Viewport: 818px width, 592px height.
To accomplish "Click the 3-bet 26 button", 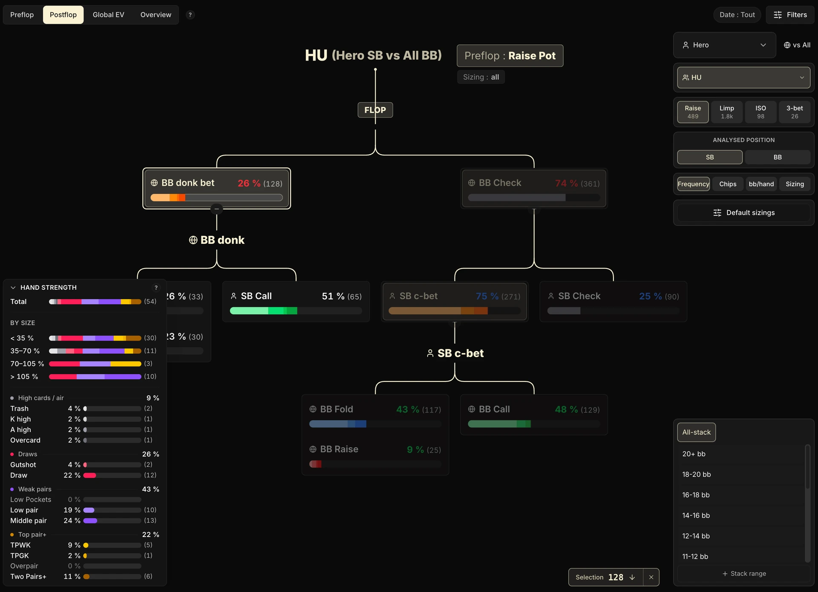I will pyautogui.click(x=795, y=112).
